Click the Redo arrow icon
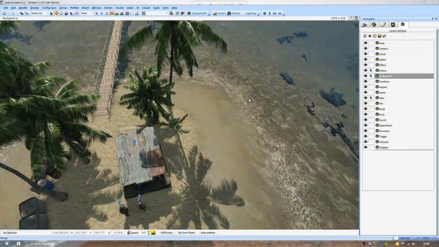The height and width of the screenshot is (247, 439). point(12,13)
